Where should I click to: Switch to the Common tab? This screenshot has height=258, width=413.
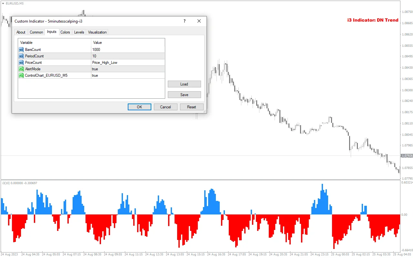click(x=36, y=32)
